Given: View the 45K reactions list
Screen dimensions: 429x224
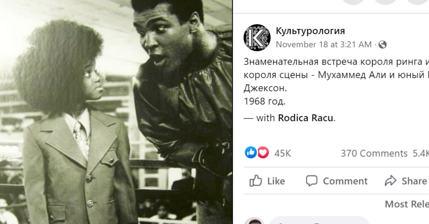Looking at the screenshot, I should 283,153.
